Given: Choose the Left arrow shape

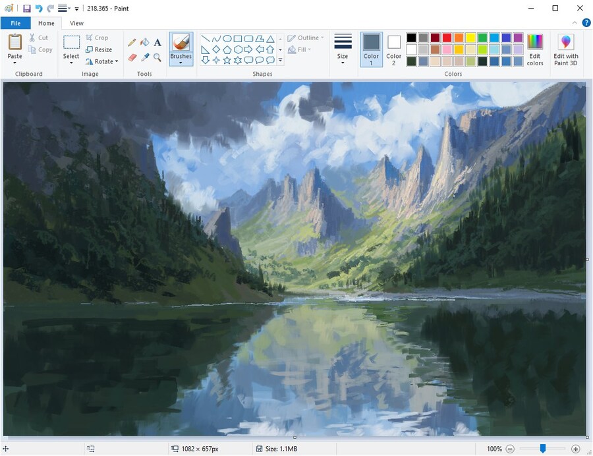Looking at the screenshot, I should point(260,49).
